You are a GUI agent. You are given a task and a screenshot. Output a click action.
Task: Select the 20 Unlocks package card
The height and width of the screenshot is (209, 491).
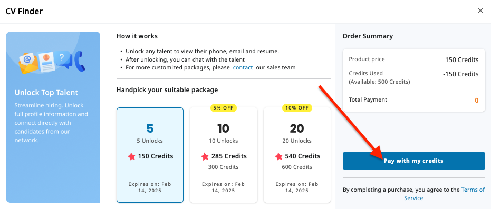(297, 155)
